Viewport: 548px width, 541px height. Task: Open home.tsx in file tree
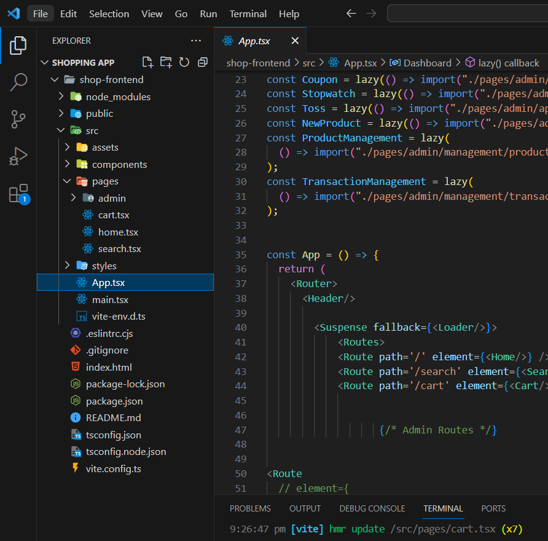(125, 232)
